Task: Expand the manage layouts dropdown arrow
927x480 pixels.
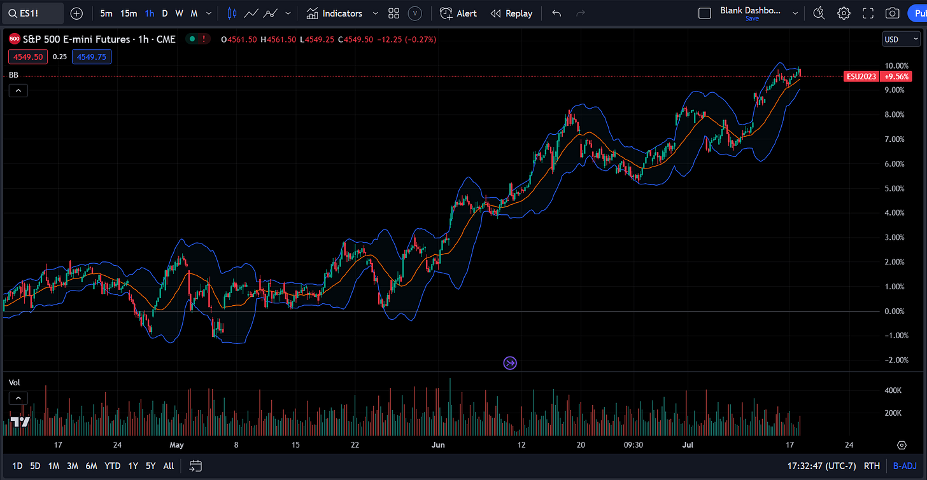Action: pyautogui.click(x=795, y=13)
